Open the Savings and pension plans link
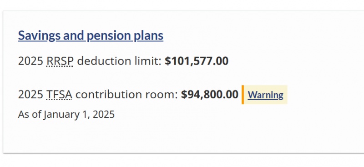The height and width of the screenshot is (167, 364). (x=91, y=36)
